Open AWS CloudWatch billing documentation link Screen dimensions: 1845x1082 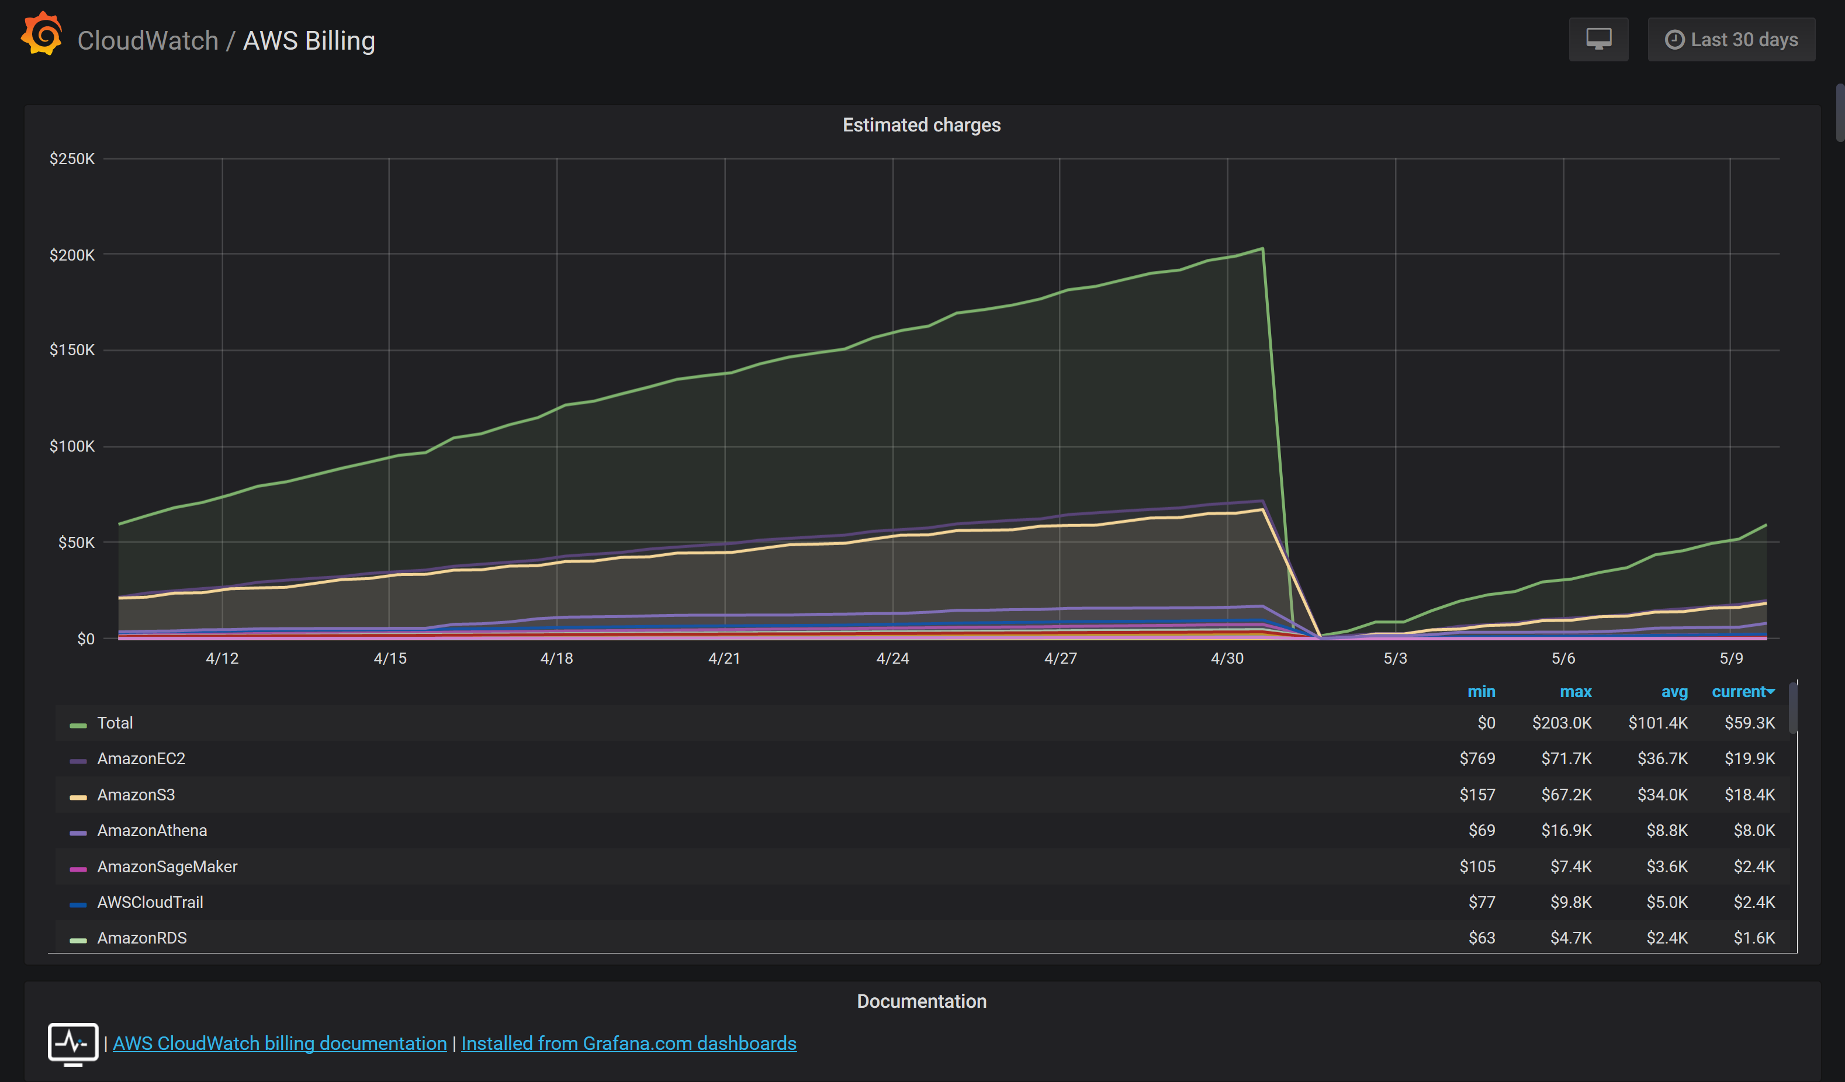coord(279,1043)
